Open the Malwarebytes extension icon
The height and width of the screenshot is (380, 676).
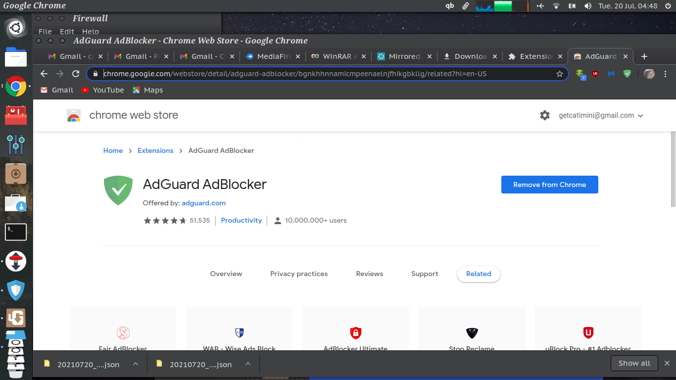611,74
